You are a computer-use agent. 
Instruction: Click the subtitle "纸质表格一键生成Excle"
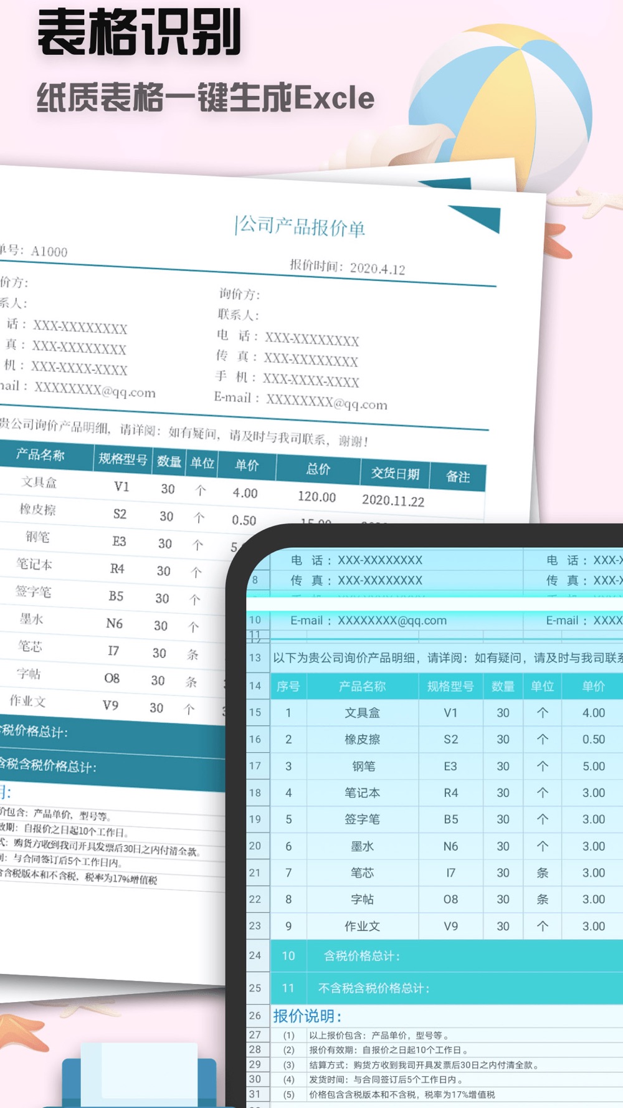(x=206, y=98)
